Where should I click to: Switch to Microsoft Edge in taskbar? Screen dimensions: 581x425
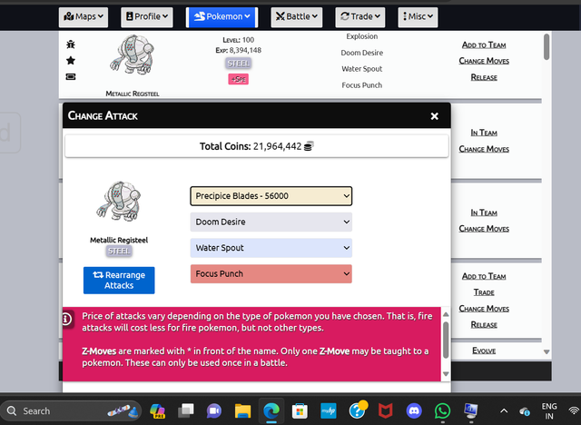tap(271, 410)
